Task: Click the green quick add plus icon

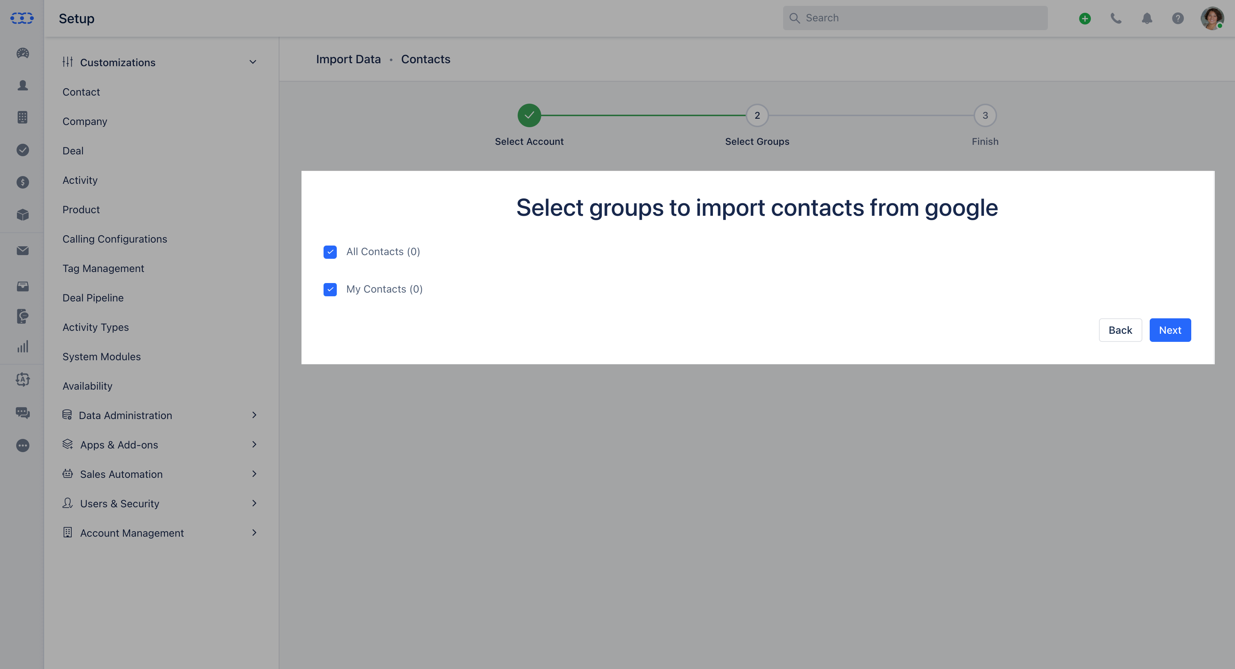Action: pyautogui.click(x=1085, y=18)
